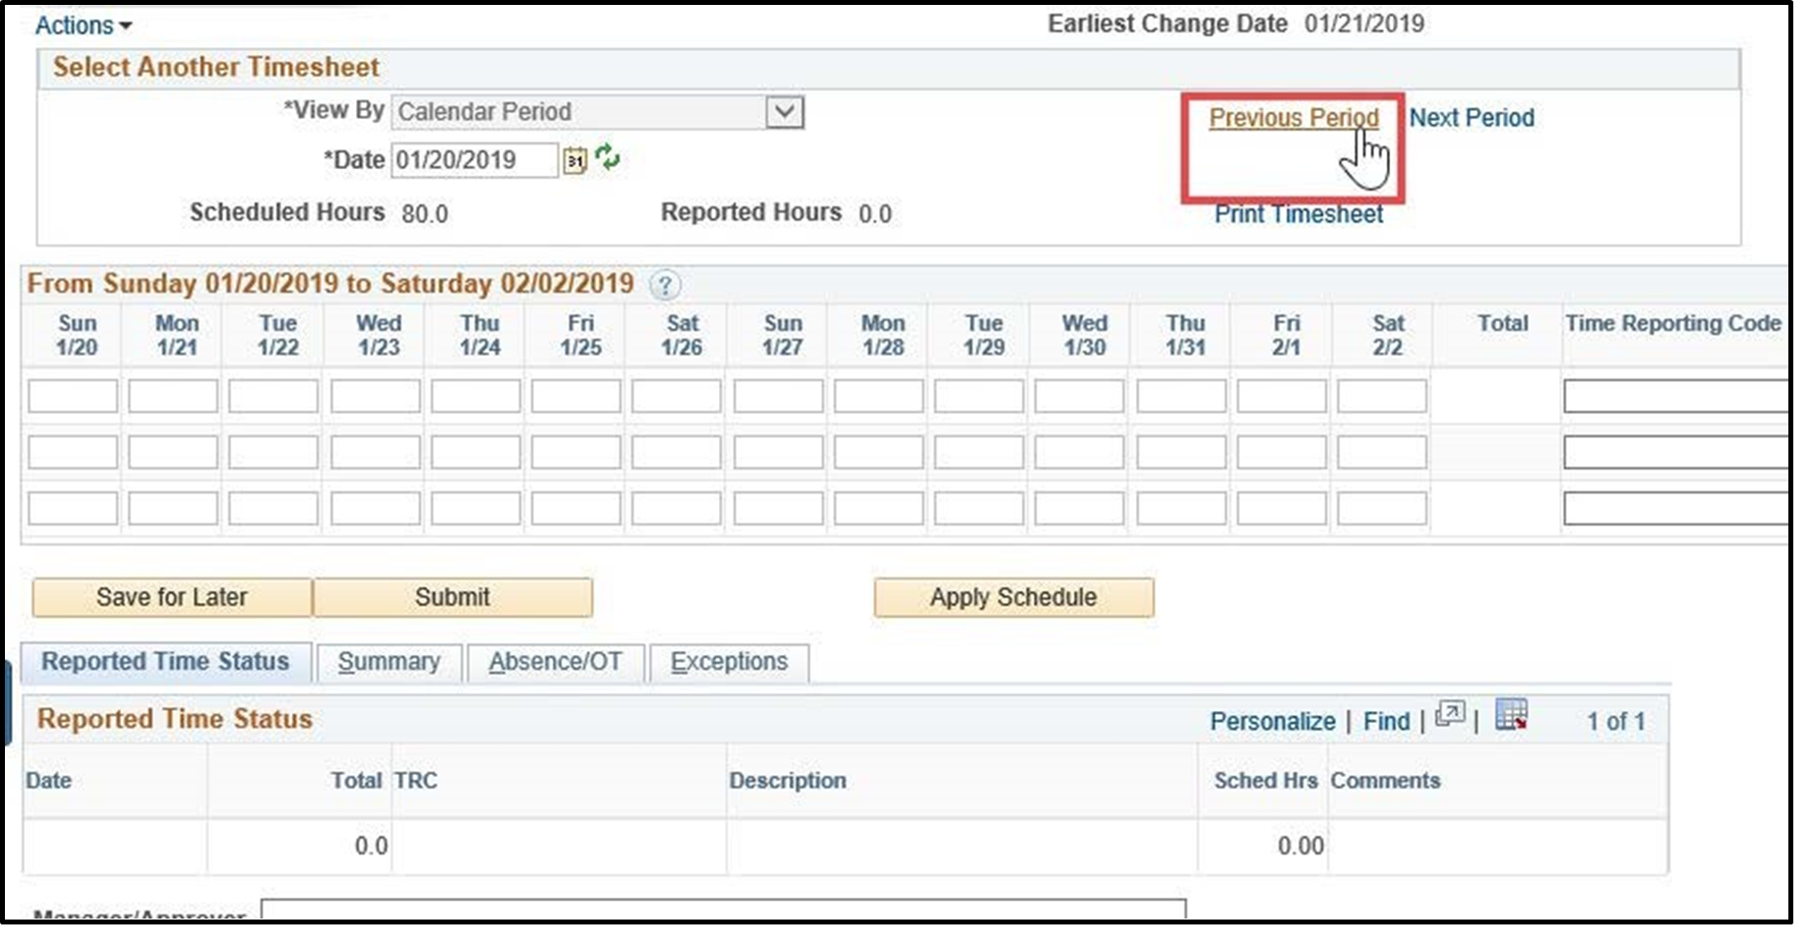Click the Previous Period link

(x=1293, y=118)
